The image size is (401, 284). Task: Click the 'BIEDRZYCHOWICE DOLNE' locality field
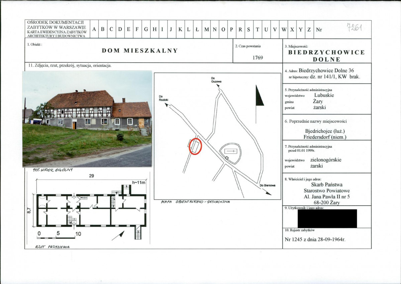click(326, 56)
